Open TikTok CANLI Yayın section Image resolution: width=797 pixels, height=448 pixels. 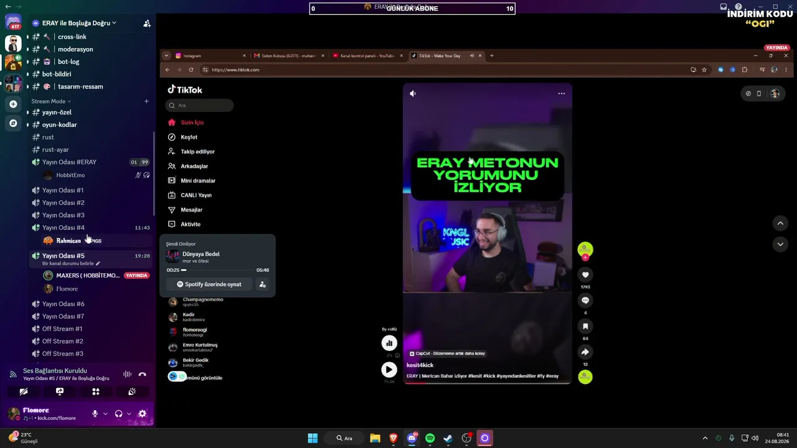tap(196, 195)
